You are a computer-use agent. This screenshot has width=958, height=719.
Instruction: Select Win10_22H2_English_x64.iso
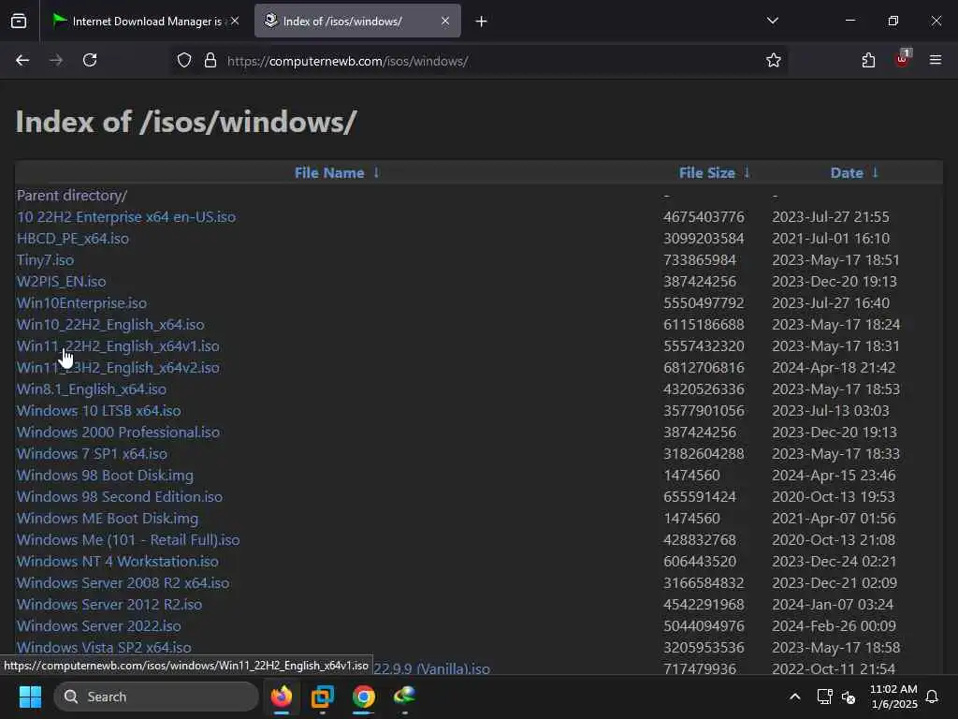point(110,325)
